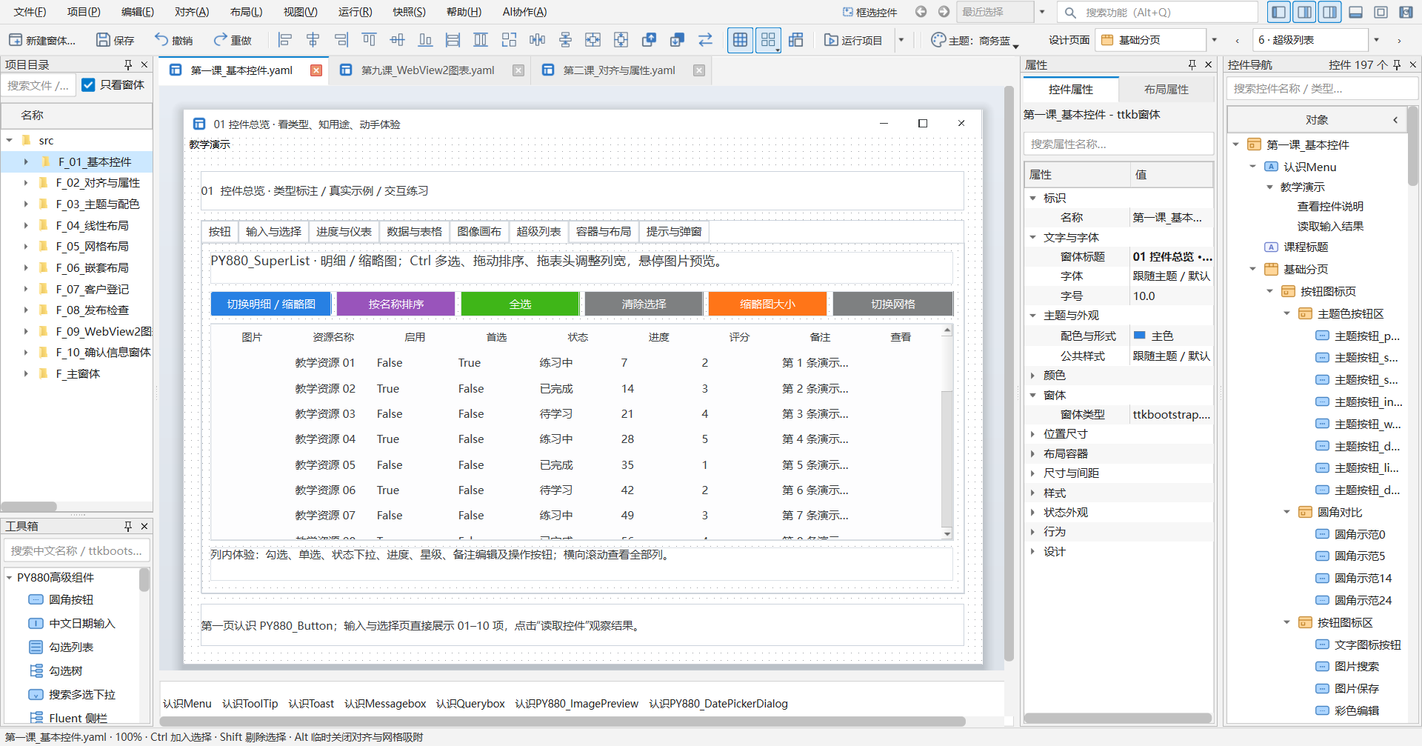The height and width of the screenshot is (746, 1422).
Task: Toggle the bottom panel visibility
Action: (x=1356, y=12)
